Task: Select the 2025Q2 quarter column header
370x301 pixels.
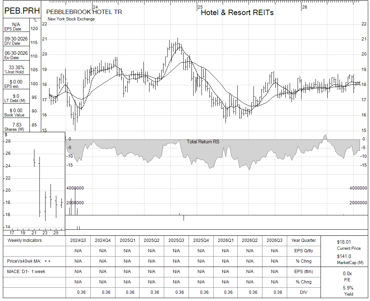Action: click(152, 240)
